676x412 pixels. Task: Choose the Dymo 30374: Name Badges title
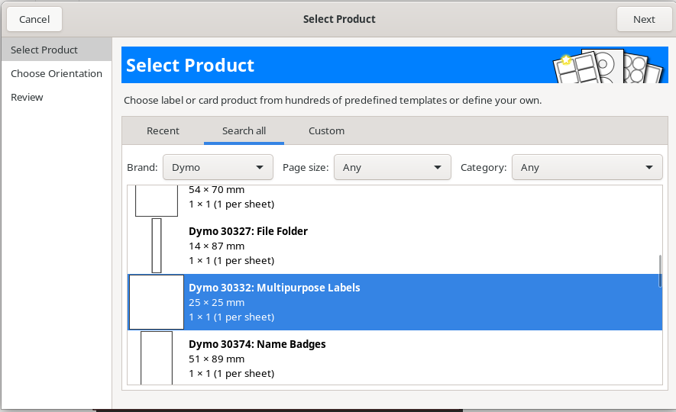pos(257,344)
